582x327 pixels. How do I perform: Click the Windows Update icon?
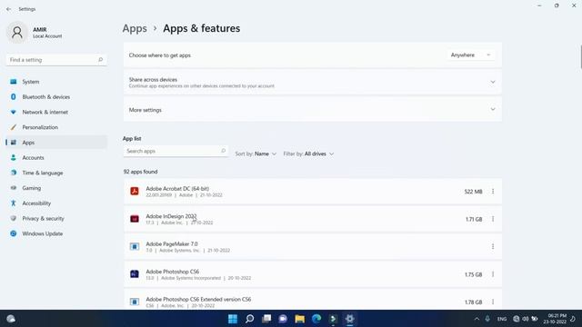pos(14,233)
